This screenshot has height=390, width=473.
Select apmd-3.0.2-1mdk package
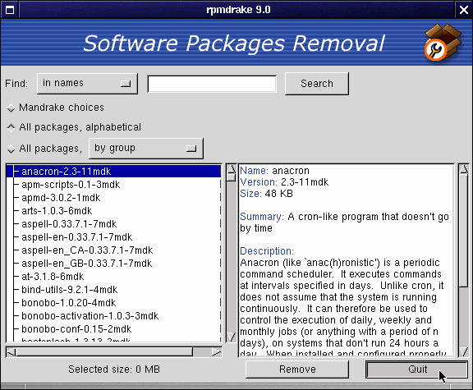pos(113,198)
